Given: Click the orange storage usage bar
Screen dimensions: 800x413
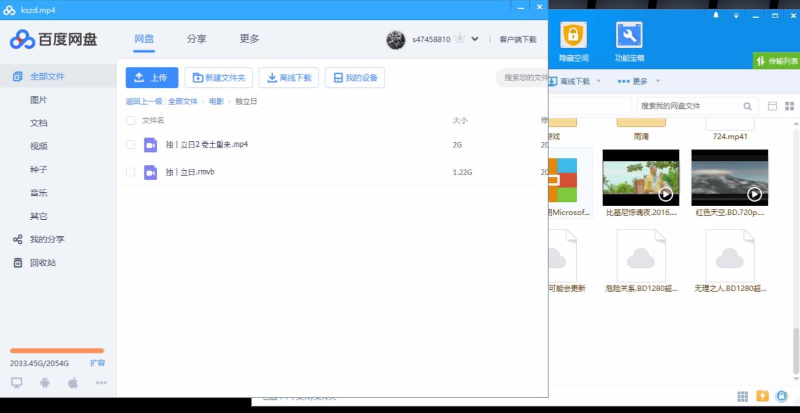Looking at the screenshot, I should point(57,351).
